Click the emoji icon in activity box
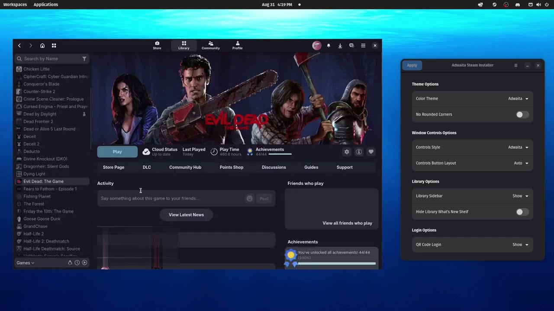554x311 pixels. tap(249, 198)
